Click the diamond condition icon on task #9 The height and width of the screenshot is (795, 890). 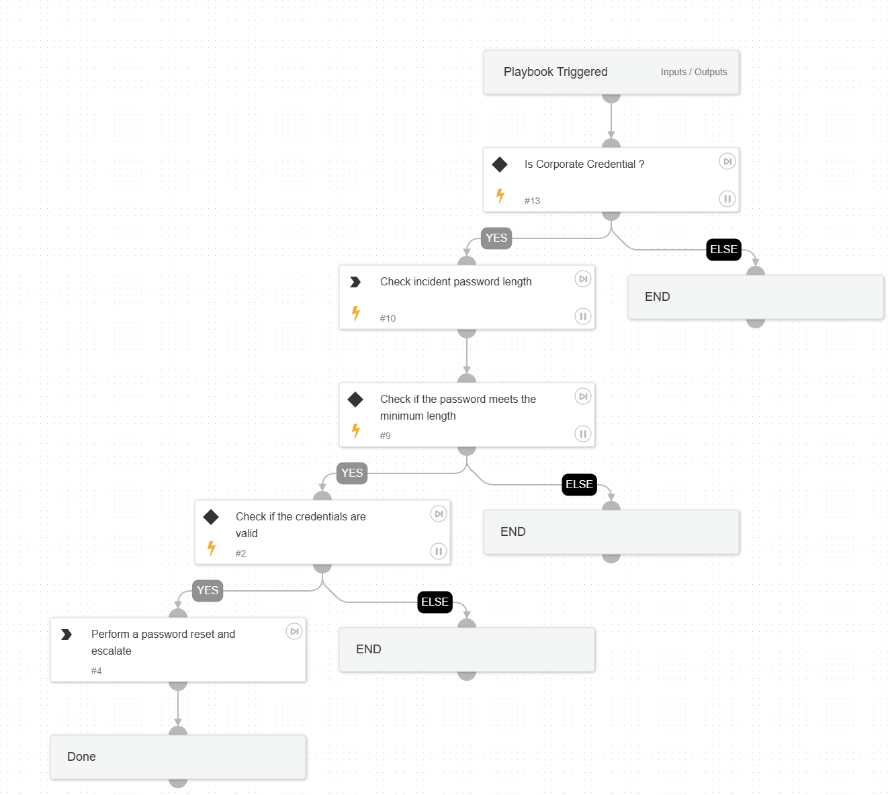(x=355, y=400)
